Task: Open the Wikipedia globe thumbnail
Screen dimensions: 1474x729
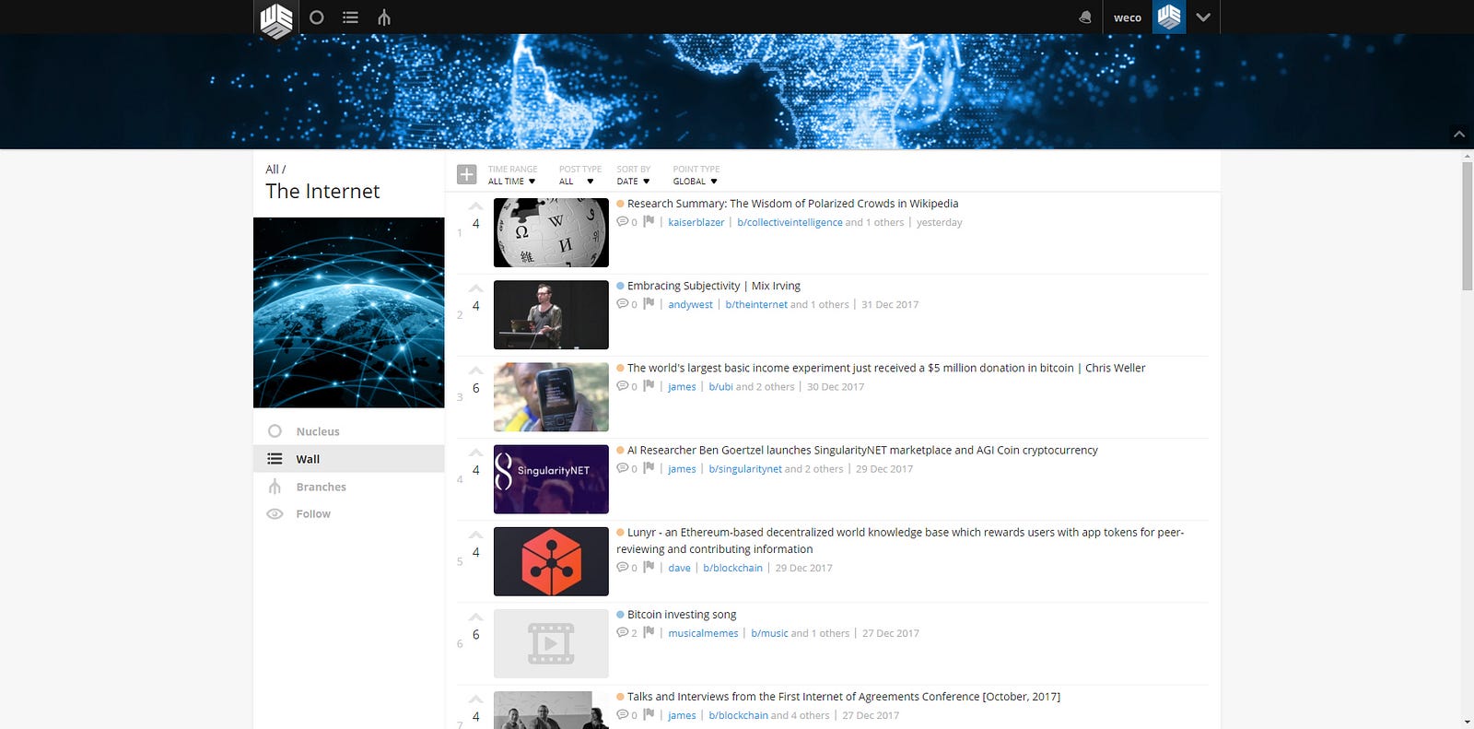Action: coord(551,232)
